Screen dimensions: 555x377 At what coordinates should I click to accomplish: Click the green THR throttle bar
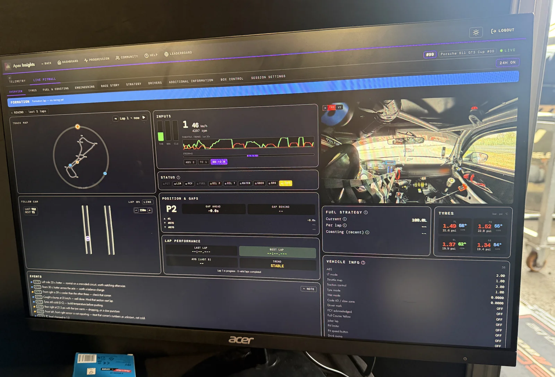[161, 131]
